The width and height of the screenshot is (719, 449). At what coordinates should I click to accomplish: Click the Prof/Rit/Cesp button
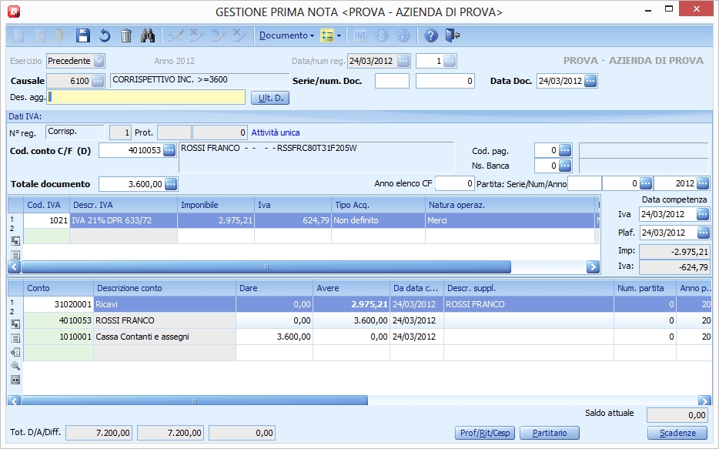point(485,433)
